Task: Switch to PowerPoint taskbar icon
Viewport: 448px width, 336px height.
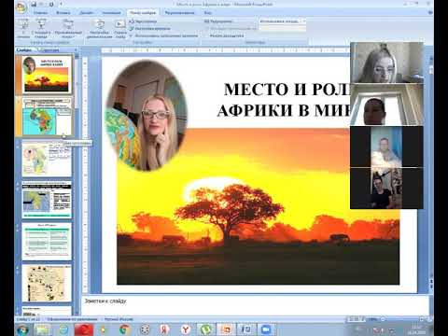Action: pyautogui.click(x=226, y=329)
